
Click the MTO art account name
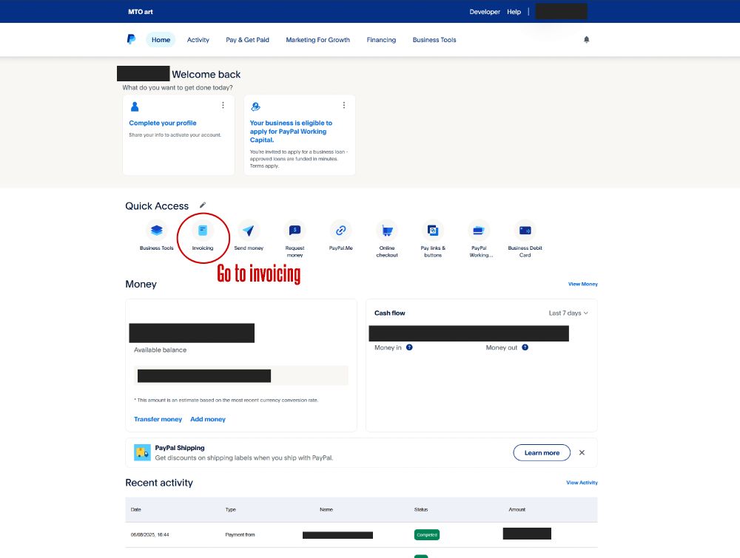(x=140, y=12)
